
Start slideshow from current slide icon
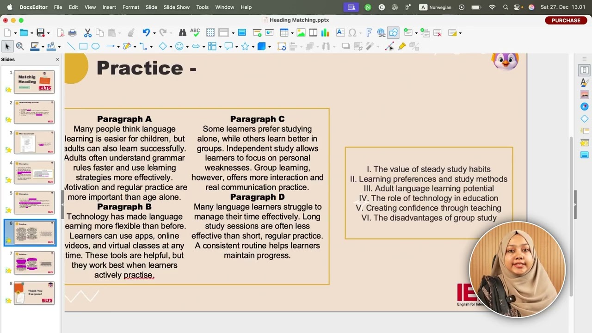[x=269, y=33]
